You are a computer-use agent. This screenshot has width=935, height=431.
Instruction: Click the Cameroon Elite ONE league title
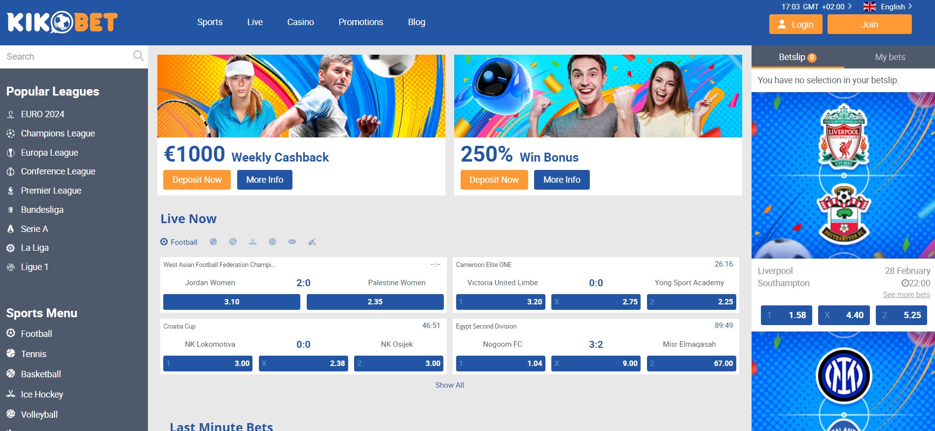(x=484, y=265)
